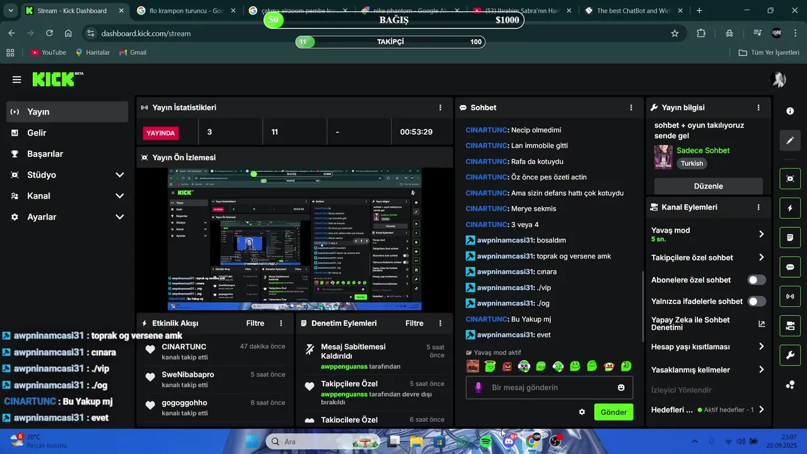
Task: Open Chrome tab search dropdown
Action: click(11, 11)
